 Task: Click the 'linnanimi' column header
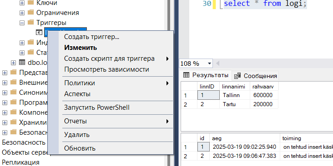tap(235, 86)
